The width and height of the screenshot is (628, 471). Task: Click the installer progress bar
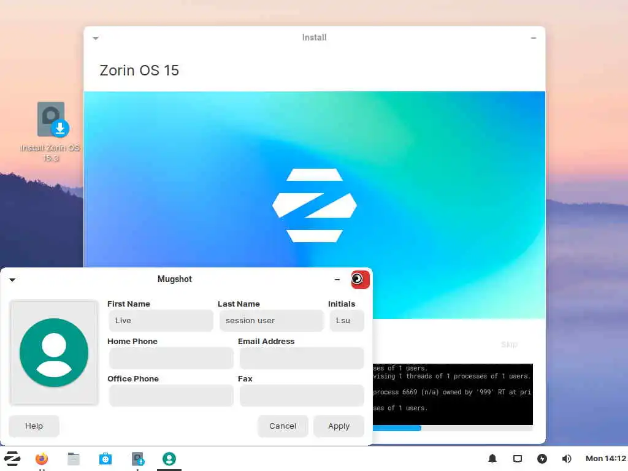pos(453,428)
